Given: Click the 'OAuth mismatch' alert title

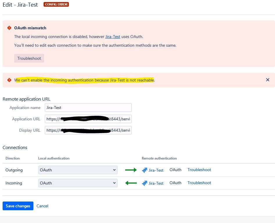Looking at the screenshot, I should pos(30,28).
